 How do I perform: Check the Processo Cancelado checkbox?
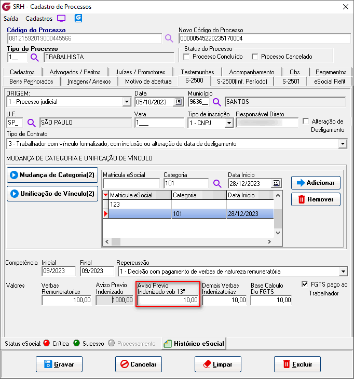tap(254, 57)
